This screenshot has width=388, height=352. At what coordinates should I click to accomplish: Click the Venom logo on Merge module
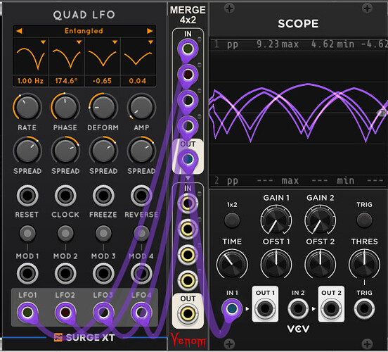point(188,339)
